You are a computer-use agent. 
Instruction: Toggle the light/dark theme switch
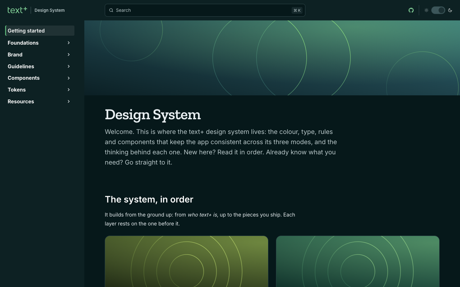[438, 10]
